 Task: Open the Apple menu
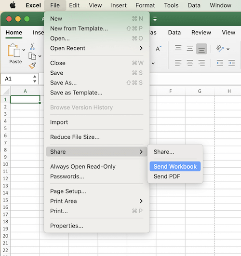coord(13,5)
